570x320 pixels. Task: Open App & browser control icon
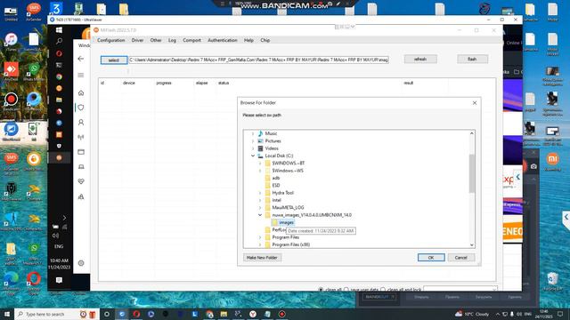tap(81, 152)
